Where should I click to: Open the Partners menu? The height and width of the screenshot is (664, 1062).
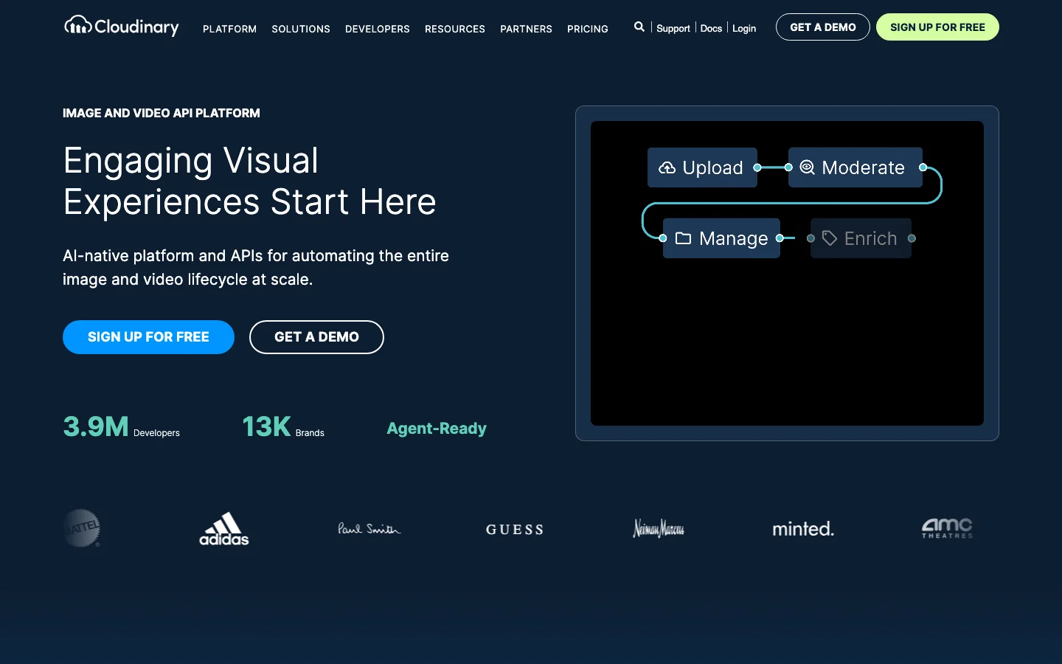(x=526, y=29)
